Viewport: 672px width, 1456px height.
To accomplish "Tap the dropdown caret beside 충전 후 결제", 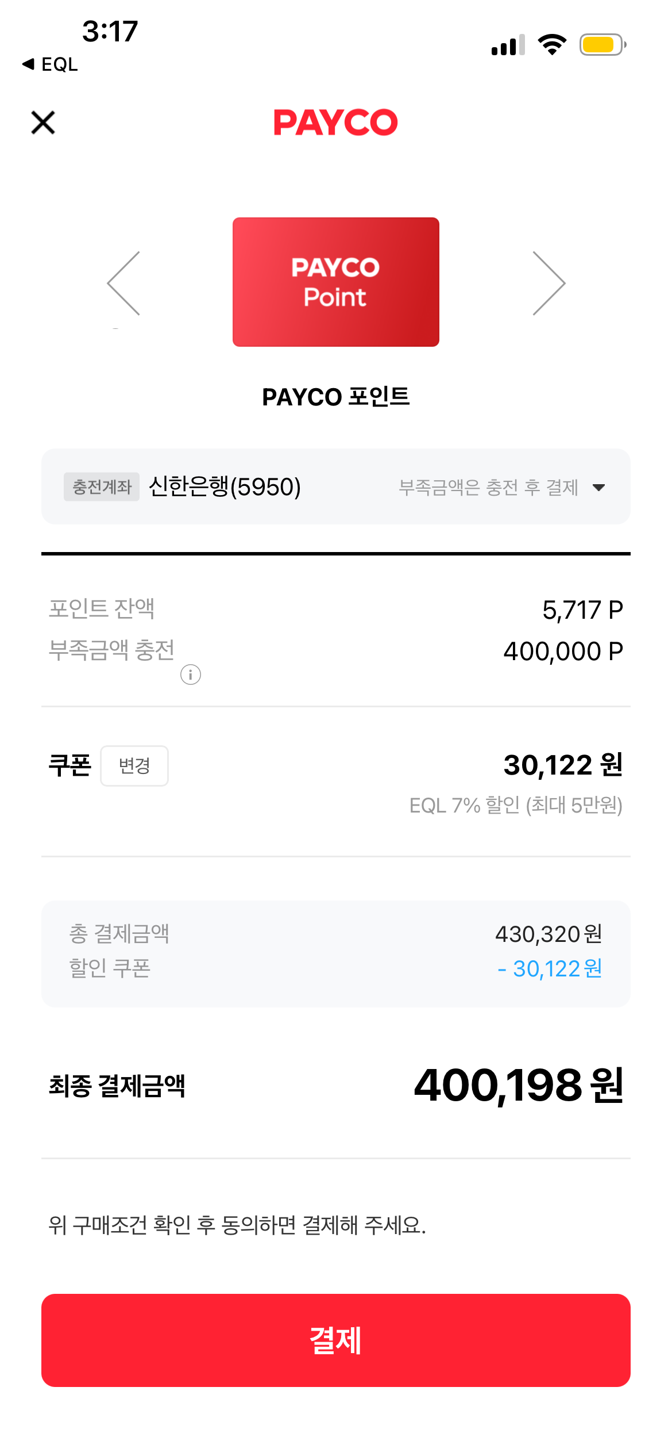I will tap(598, 488).
